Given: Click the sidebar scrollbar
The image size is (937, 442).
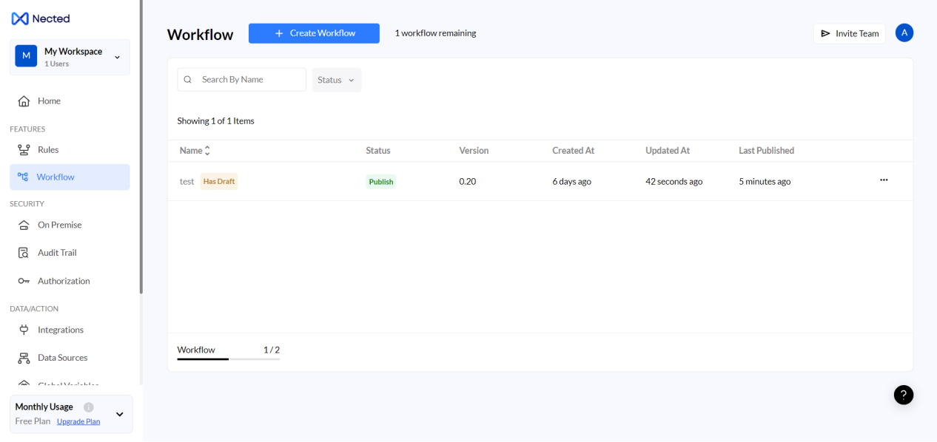Looking at the screenshot, I should pyautogui.click(x=141, y=146).
